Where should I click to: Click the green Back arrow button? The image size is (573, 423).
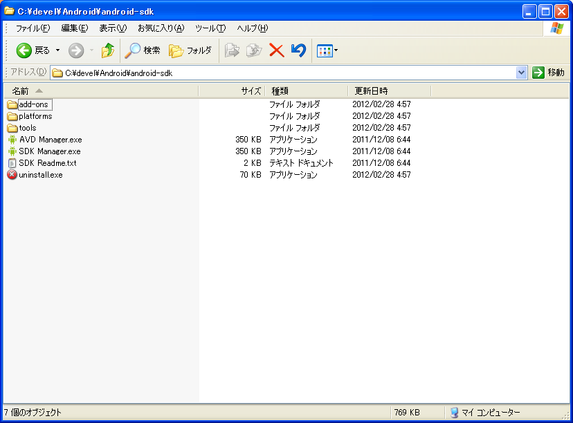point(24,50)
